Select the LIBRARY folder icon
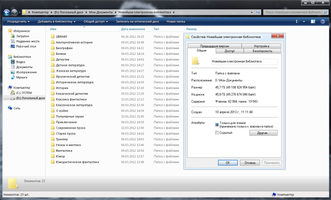The height and width of the screenshot is (200, 331). click(x=53, y=37)
